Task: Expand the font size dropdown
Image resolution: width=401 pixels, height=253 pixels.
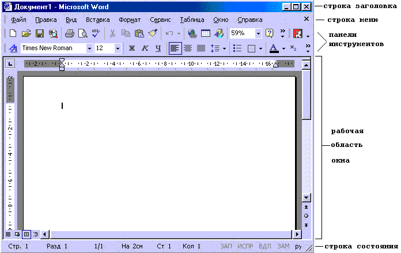Action: point(118,48)
